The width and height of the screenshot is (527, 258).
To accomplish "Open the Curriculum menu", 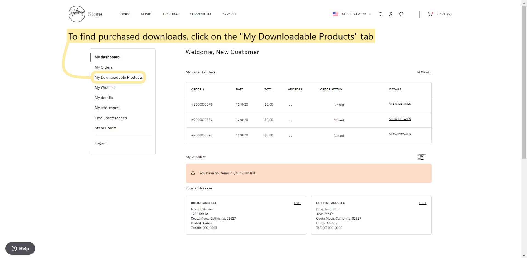I will [200, 14].
